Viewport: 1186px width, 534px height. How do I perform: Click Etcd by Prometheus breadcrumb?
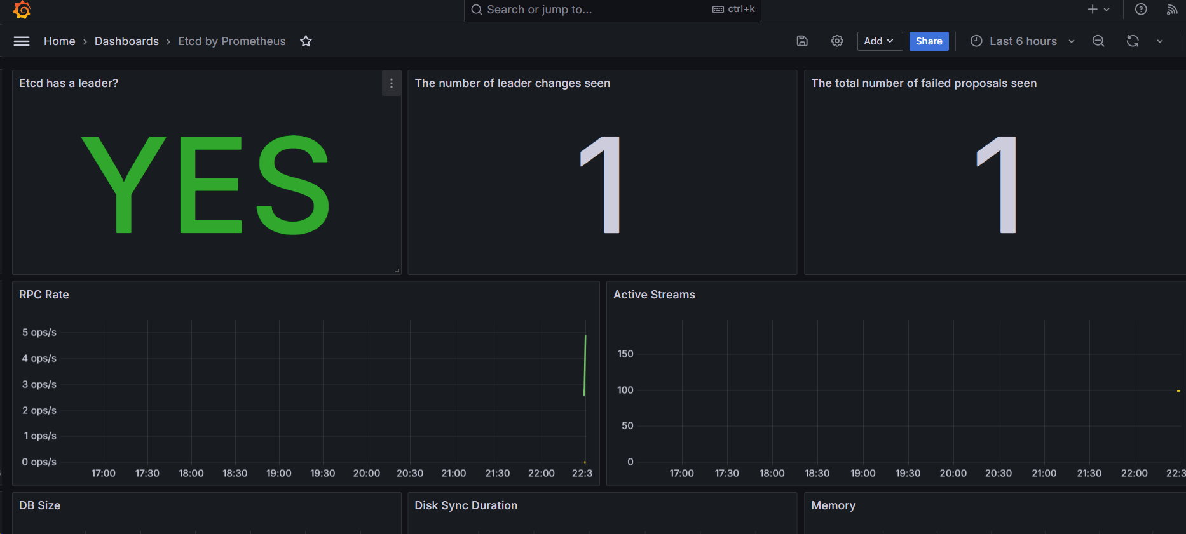(232, 41)
